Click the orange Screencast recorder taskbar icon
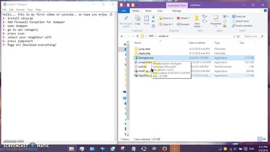 [175, 148]
